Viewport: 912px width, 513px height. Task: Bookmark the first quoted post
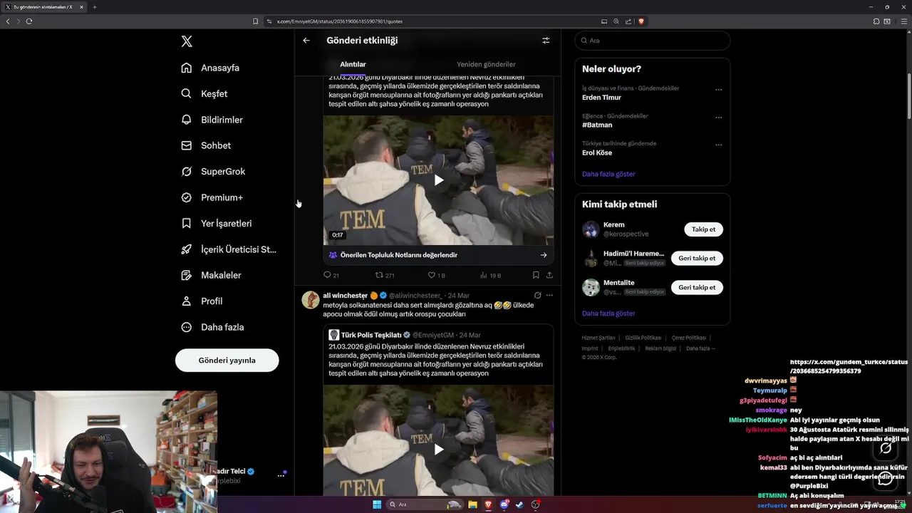(x=536, y=275)
